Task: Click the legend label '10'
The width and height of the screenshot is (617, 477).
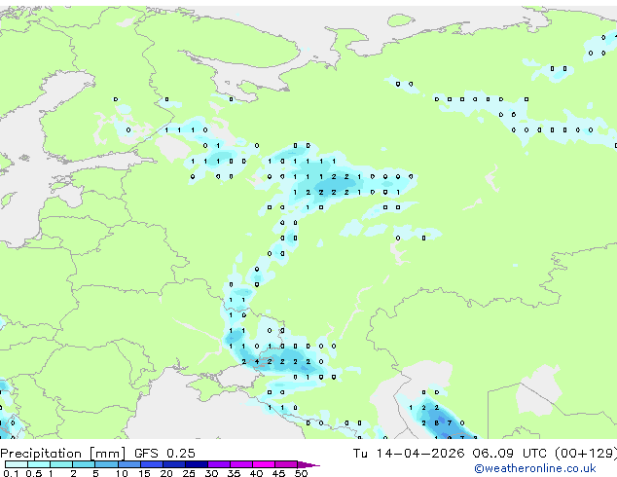Action: [122, 473]
